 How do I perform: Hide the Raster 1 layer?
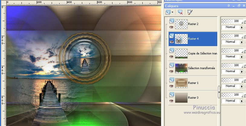pyautogui.click(x=171, y=86)
